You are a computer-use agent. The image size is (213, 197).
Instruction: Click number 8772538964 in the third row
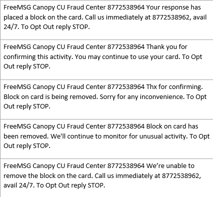[x=126, y=87]
